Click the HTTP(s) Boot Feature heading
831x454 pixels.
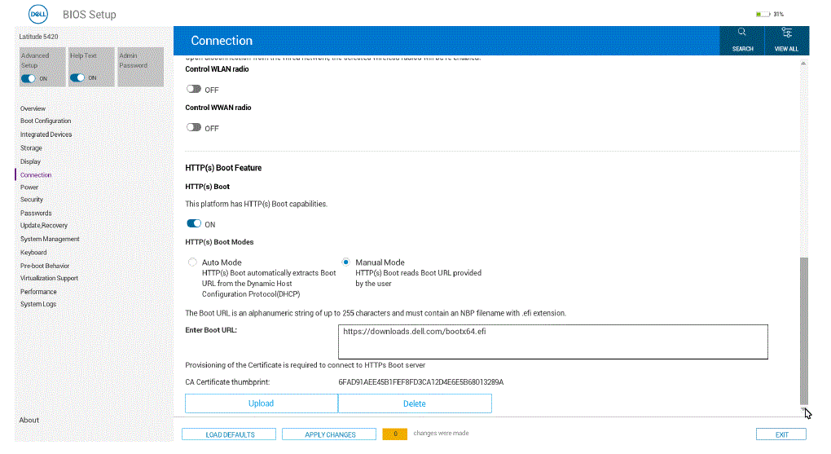tap(223, 168)
